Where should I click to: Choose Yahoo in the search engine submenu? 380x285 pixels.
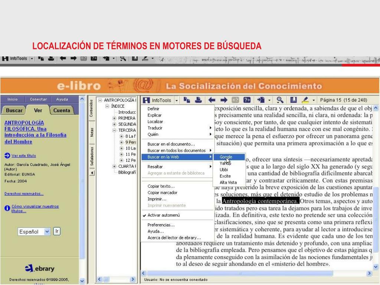click(x=225, y=163)
